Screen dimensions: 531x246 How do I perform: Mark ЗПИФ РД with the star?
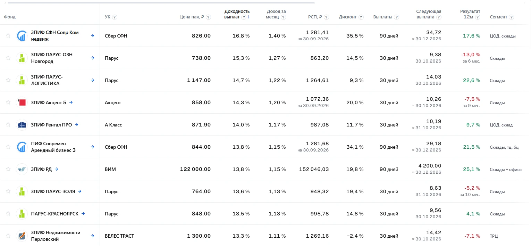tap(8, 169)
